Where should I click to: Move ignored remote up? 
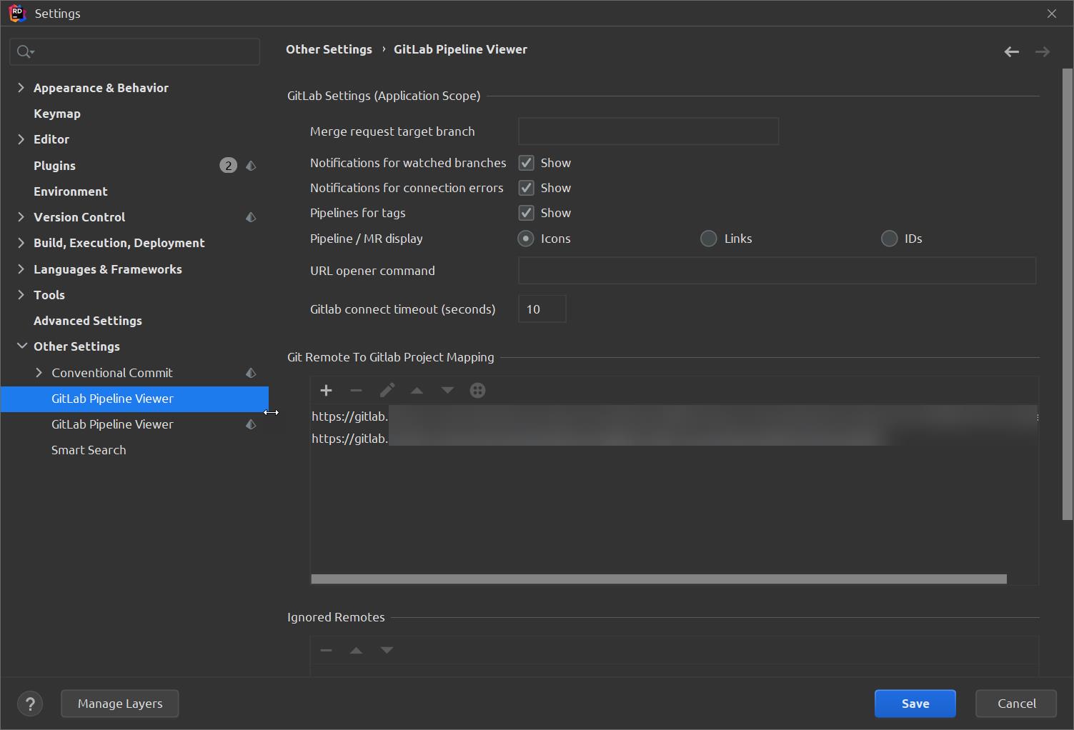(356, 650)
